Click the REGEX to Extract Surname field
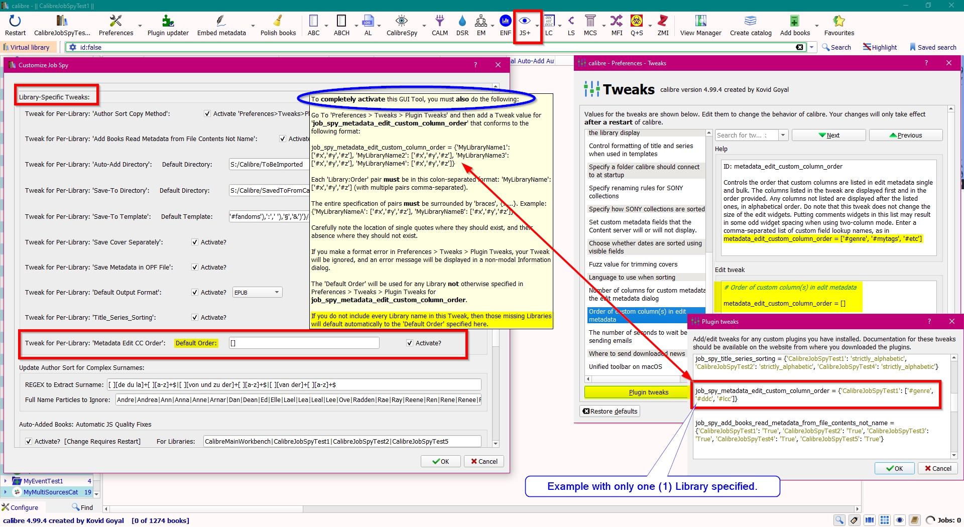The image size is (964, 527). [x=294, y=385]
